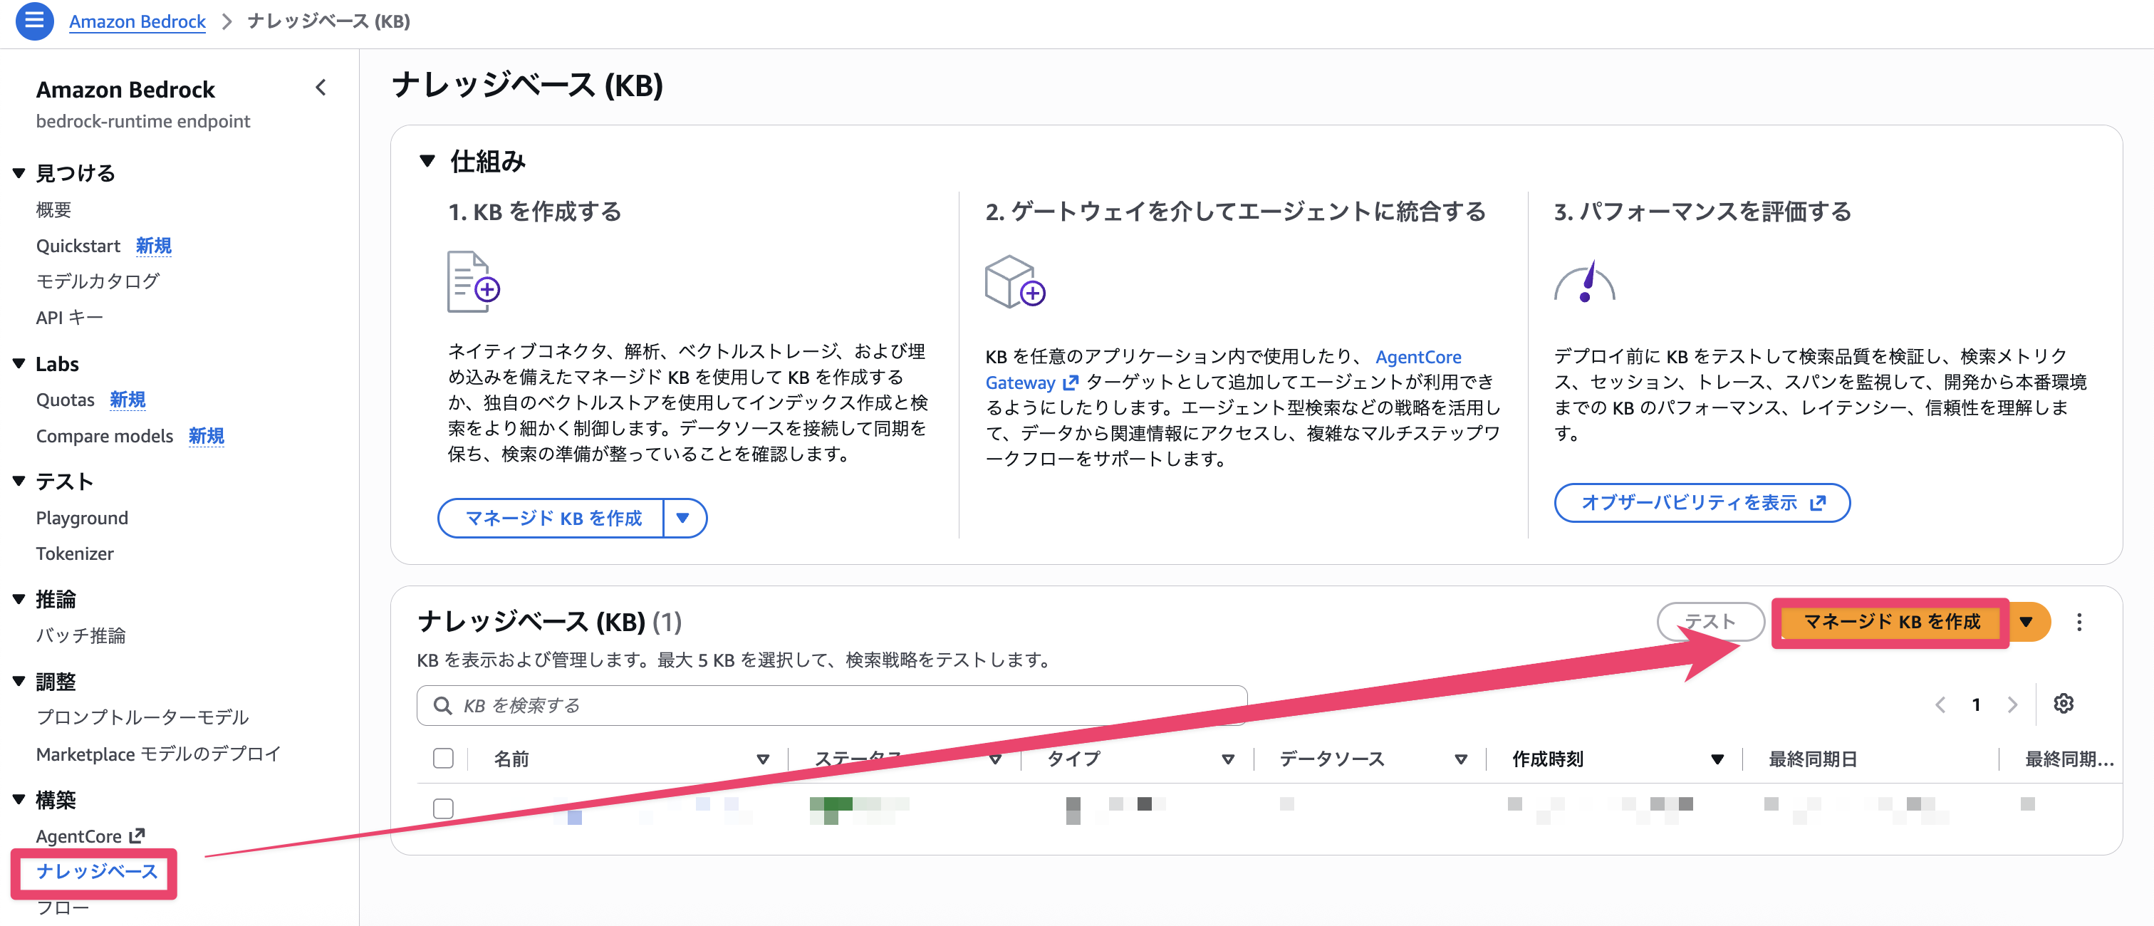Collapse the 見つける sidebar section
This screenshot has height=926, width=2154.
point(19,173)
